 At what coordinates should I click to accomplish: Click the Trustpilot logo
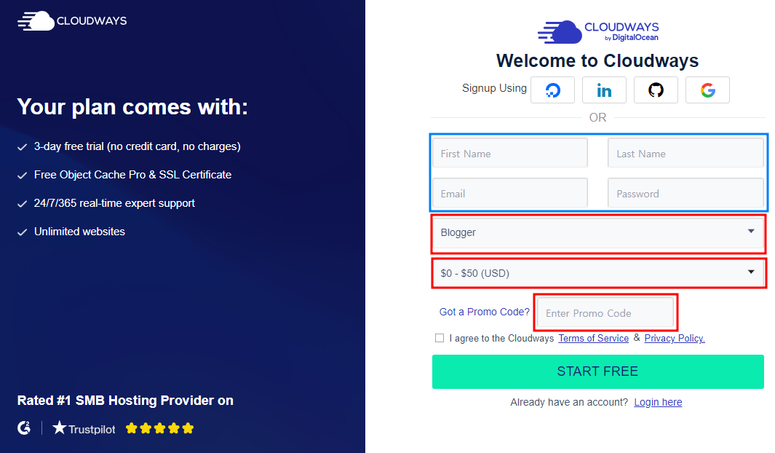[x=84, y=428]
